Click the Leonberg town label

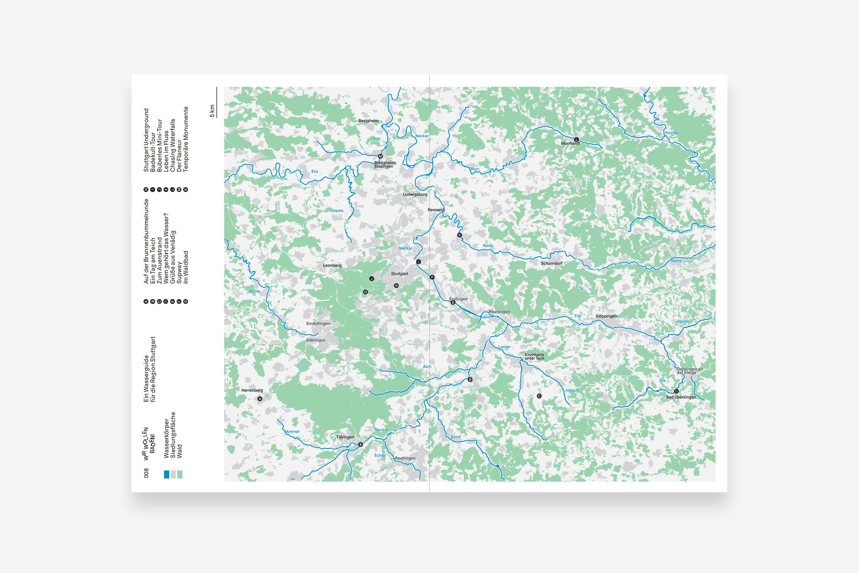332,266
